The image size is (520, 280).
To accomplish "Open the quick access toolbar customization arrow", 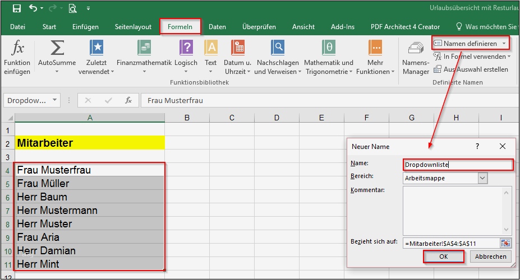I will point(88,8).
